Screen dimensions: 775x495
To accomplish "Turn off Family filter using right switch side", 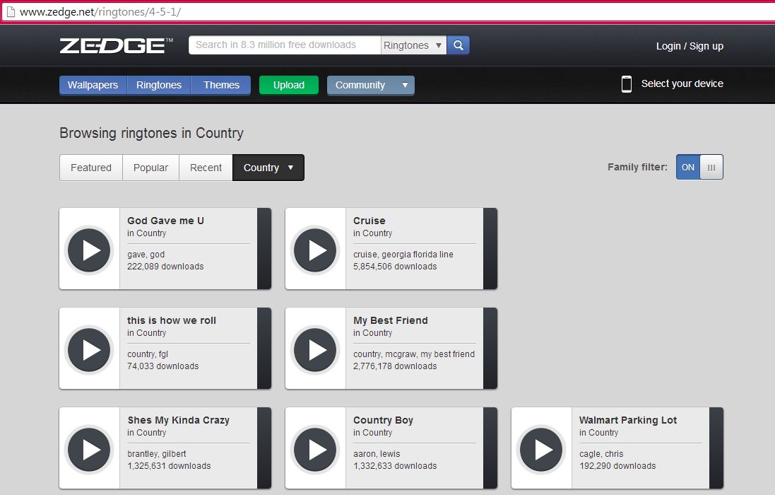I will pyautogui.click(x=711, y=168).
